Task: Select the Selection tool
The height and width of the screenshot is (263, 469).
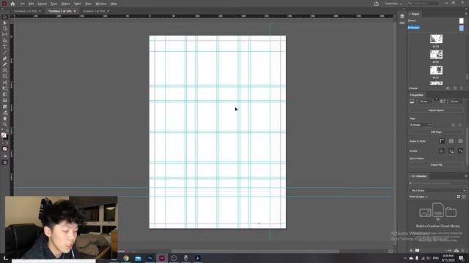Action: tap(5, 17)
